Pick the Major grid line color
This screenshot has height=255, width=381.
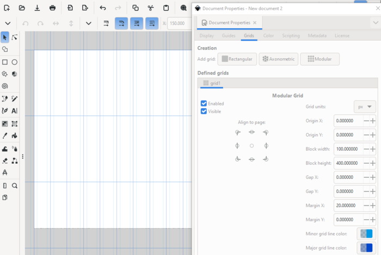tap(365, 248)
